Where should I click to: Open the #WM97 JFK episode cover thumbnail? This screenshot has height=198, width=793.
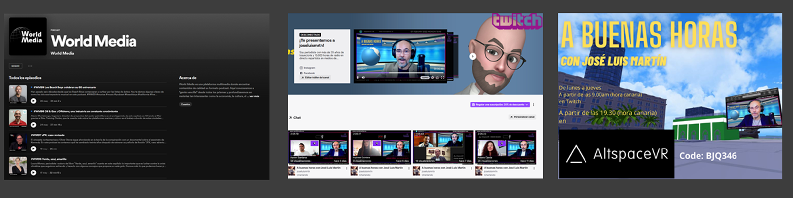point(18,142)
